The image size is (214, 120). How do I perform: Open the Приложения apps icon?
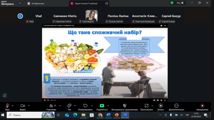(x=147, y=106)
